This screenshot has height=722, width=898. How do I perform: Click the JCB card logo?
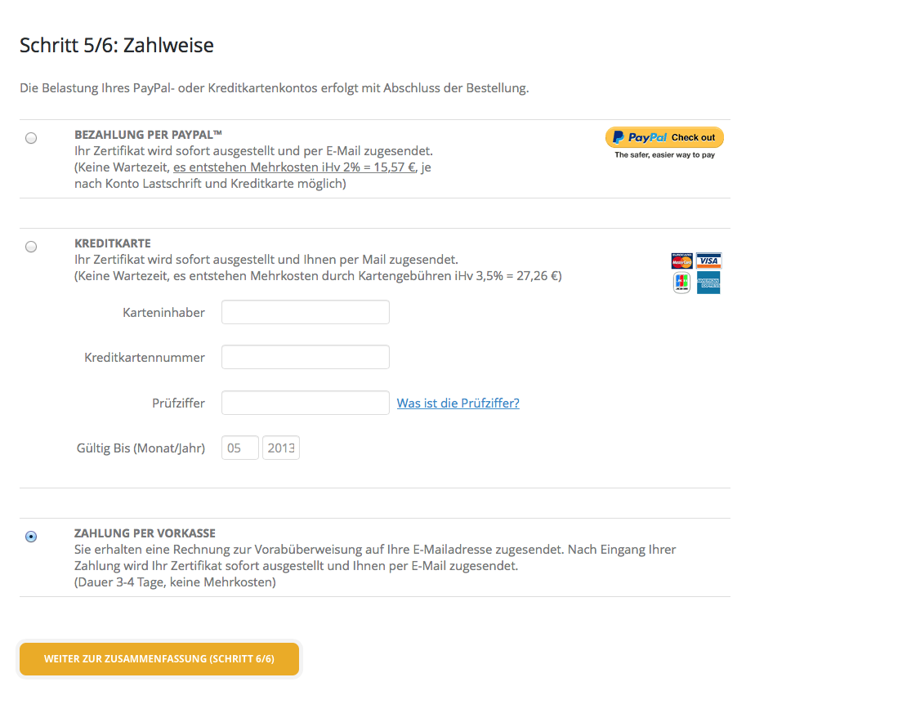pyautogui.click(x=681, y=283)
